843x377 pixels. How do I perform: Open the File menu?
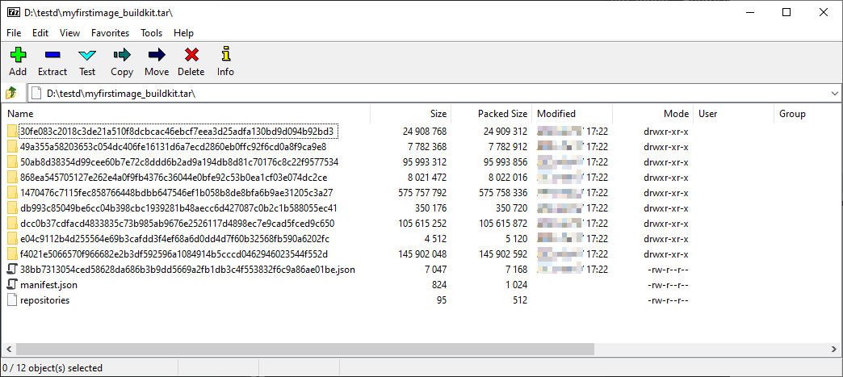(x=14, y=33)
